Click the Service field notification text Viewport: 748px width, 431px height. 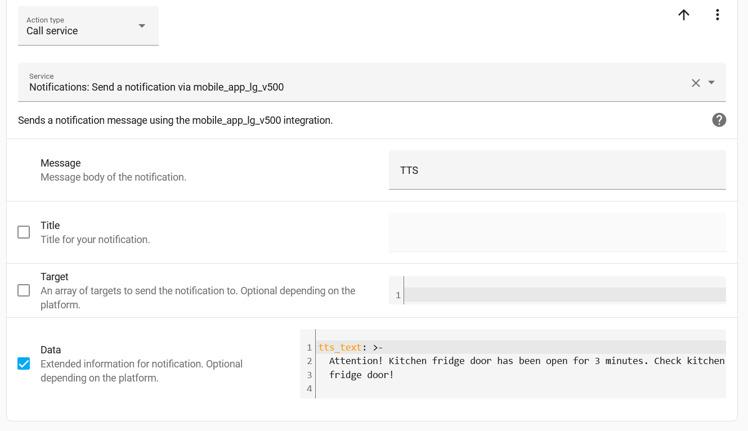156,87
